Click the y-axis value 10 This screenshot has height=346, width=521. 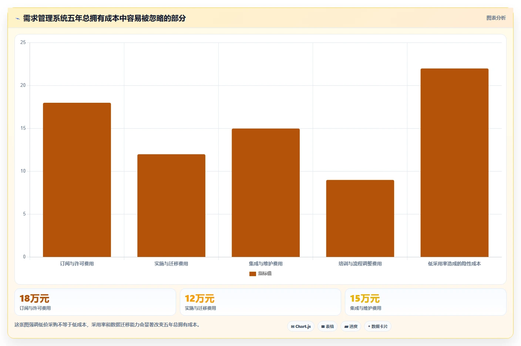click(23, 171)
